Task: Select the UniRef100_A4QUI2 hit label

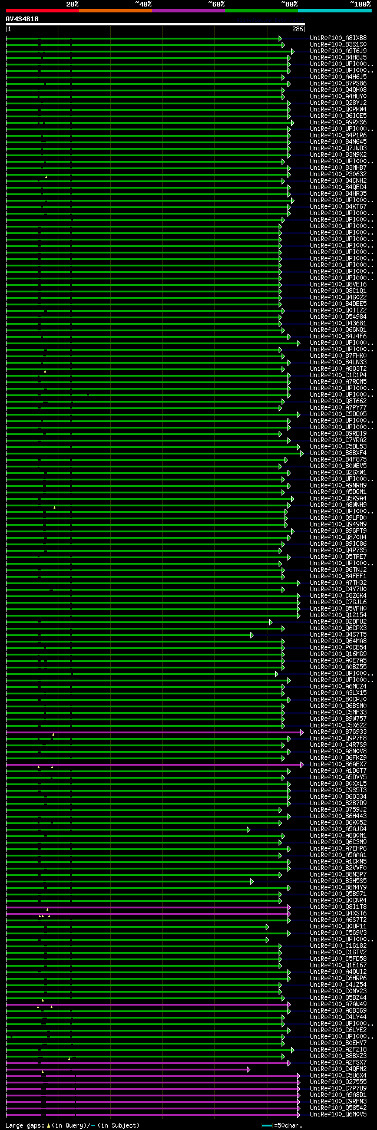Action: (x=338, y=972)
